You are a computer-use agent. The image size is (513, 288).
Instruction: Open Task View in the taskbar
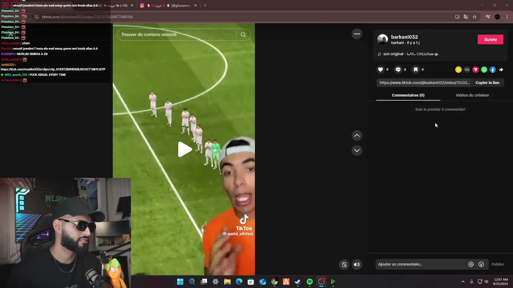pyautogui.click(x=204, y=282)
